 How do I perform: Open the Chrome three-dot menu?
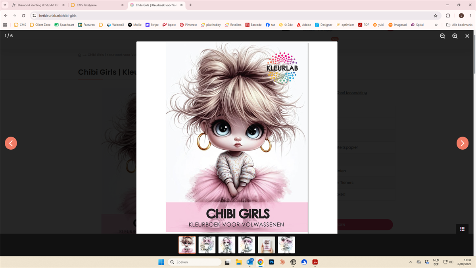470,15
